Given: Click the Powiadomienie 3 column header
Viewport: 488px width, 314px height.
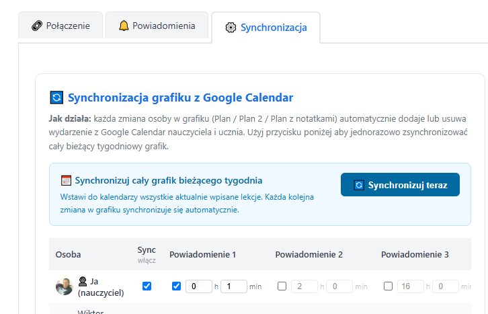Looking at the screenshot, I should pyautogui.click(x=415, y=255).
